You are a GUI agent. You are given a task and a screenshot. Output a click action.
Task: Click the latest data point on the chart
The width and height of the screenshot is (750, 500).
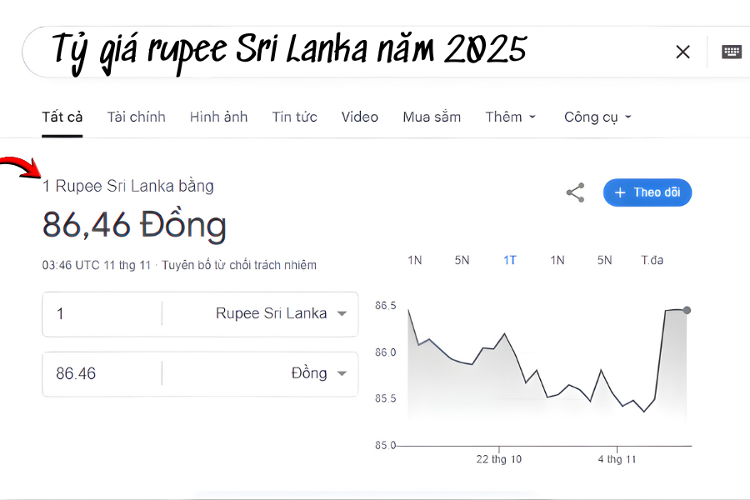(x=685, y=309)
